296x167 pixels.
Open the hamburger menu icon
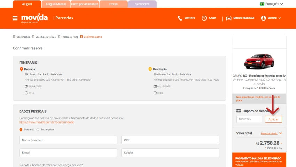(x=15, y=18)
